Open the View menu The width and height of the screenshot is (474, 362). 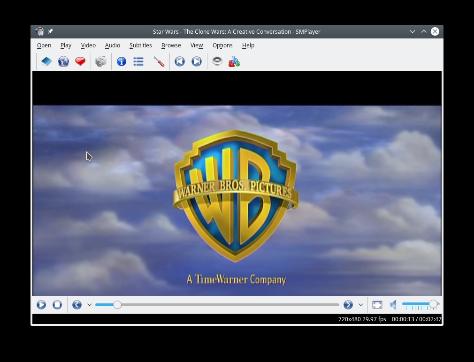197,45
